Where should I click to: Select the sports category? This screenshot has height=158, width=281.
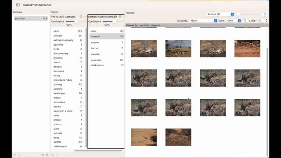(67, 124)
